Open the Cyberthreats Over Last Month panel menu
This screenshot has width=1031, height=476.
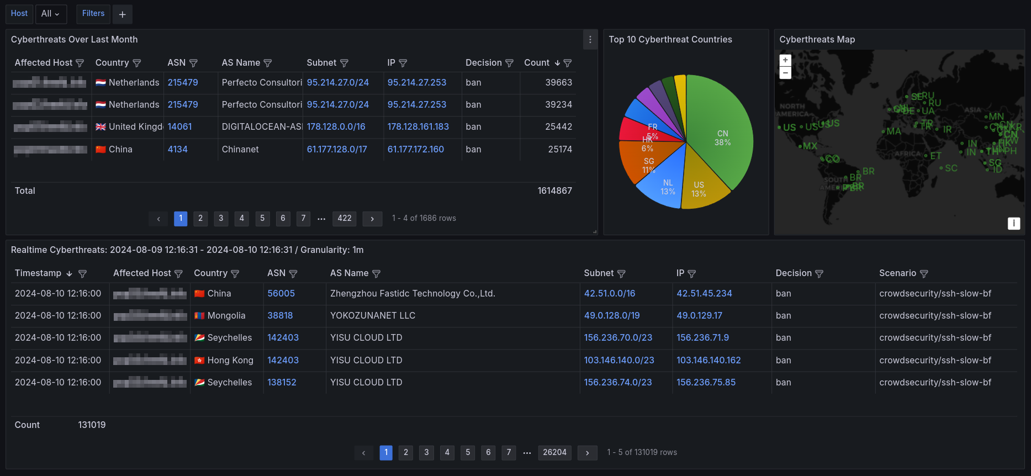click(590, 40)
